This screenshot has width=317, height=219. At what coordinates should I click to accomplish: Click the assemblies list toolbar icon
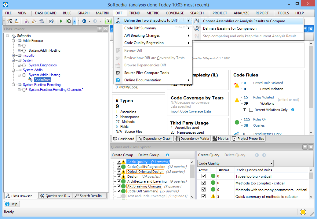point(42,21)
